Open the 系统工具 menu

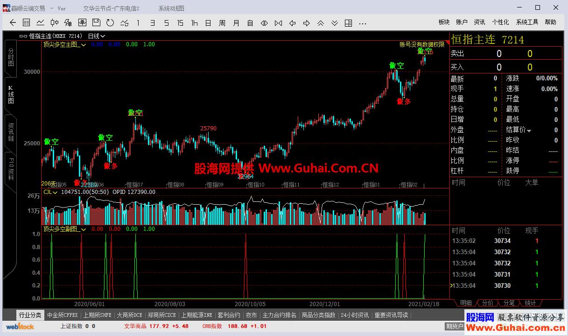tap(528, 21)
